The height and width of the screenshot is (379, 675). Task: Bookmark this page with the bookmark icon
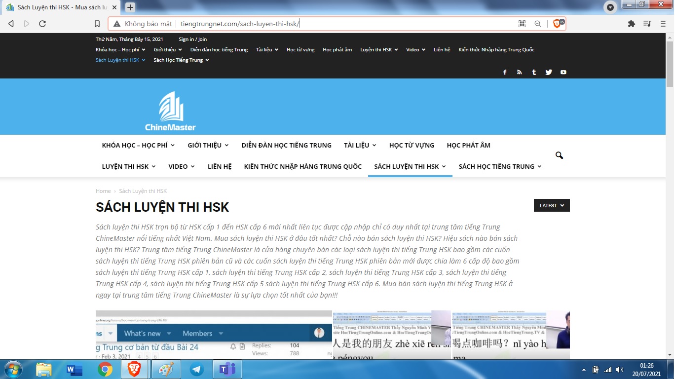coord(98,24)
